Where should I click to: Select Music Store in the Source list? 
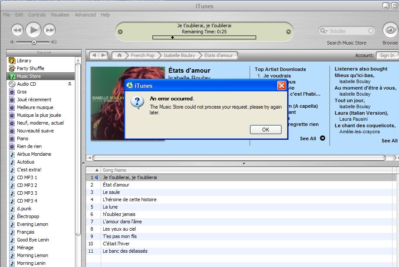[41, 76]
